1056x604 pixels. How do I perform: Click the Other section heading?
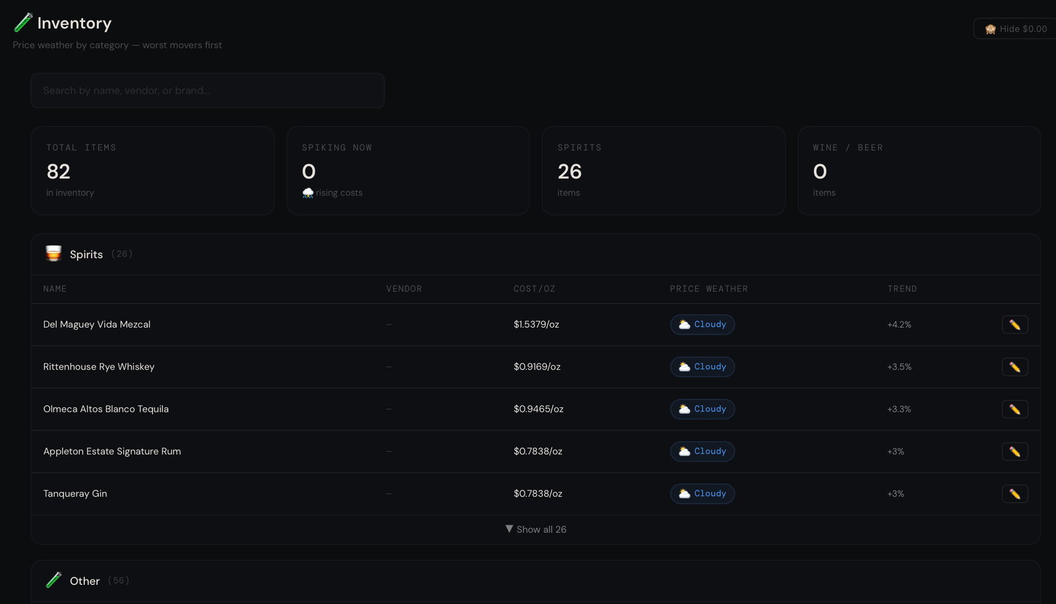pos(84,581)
